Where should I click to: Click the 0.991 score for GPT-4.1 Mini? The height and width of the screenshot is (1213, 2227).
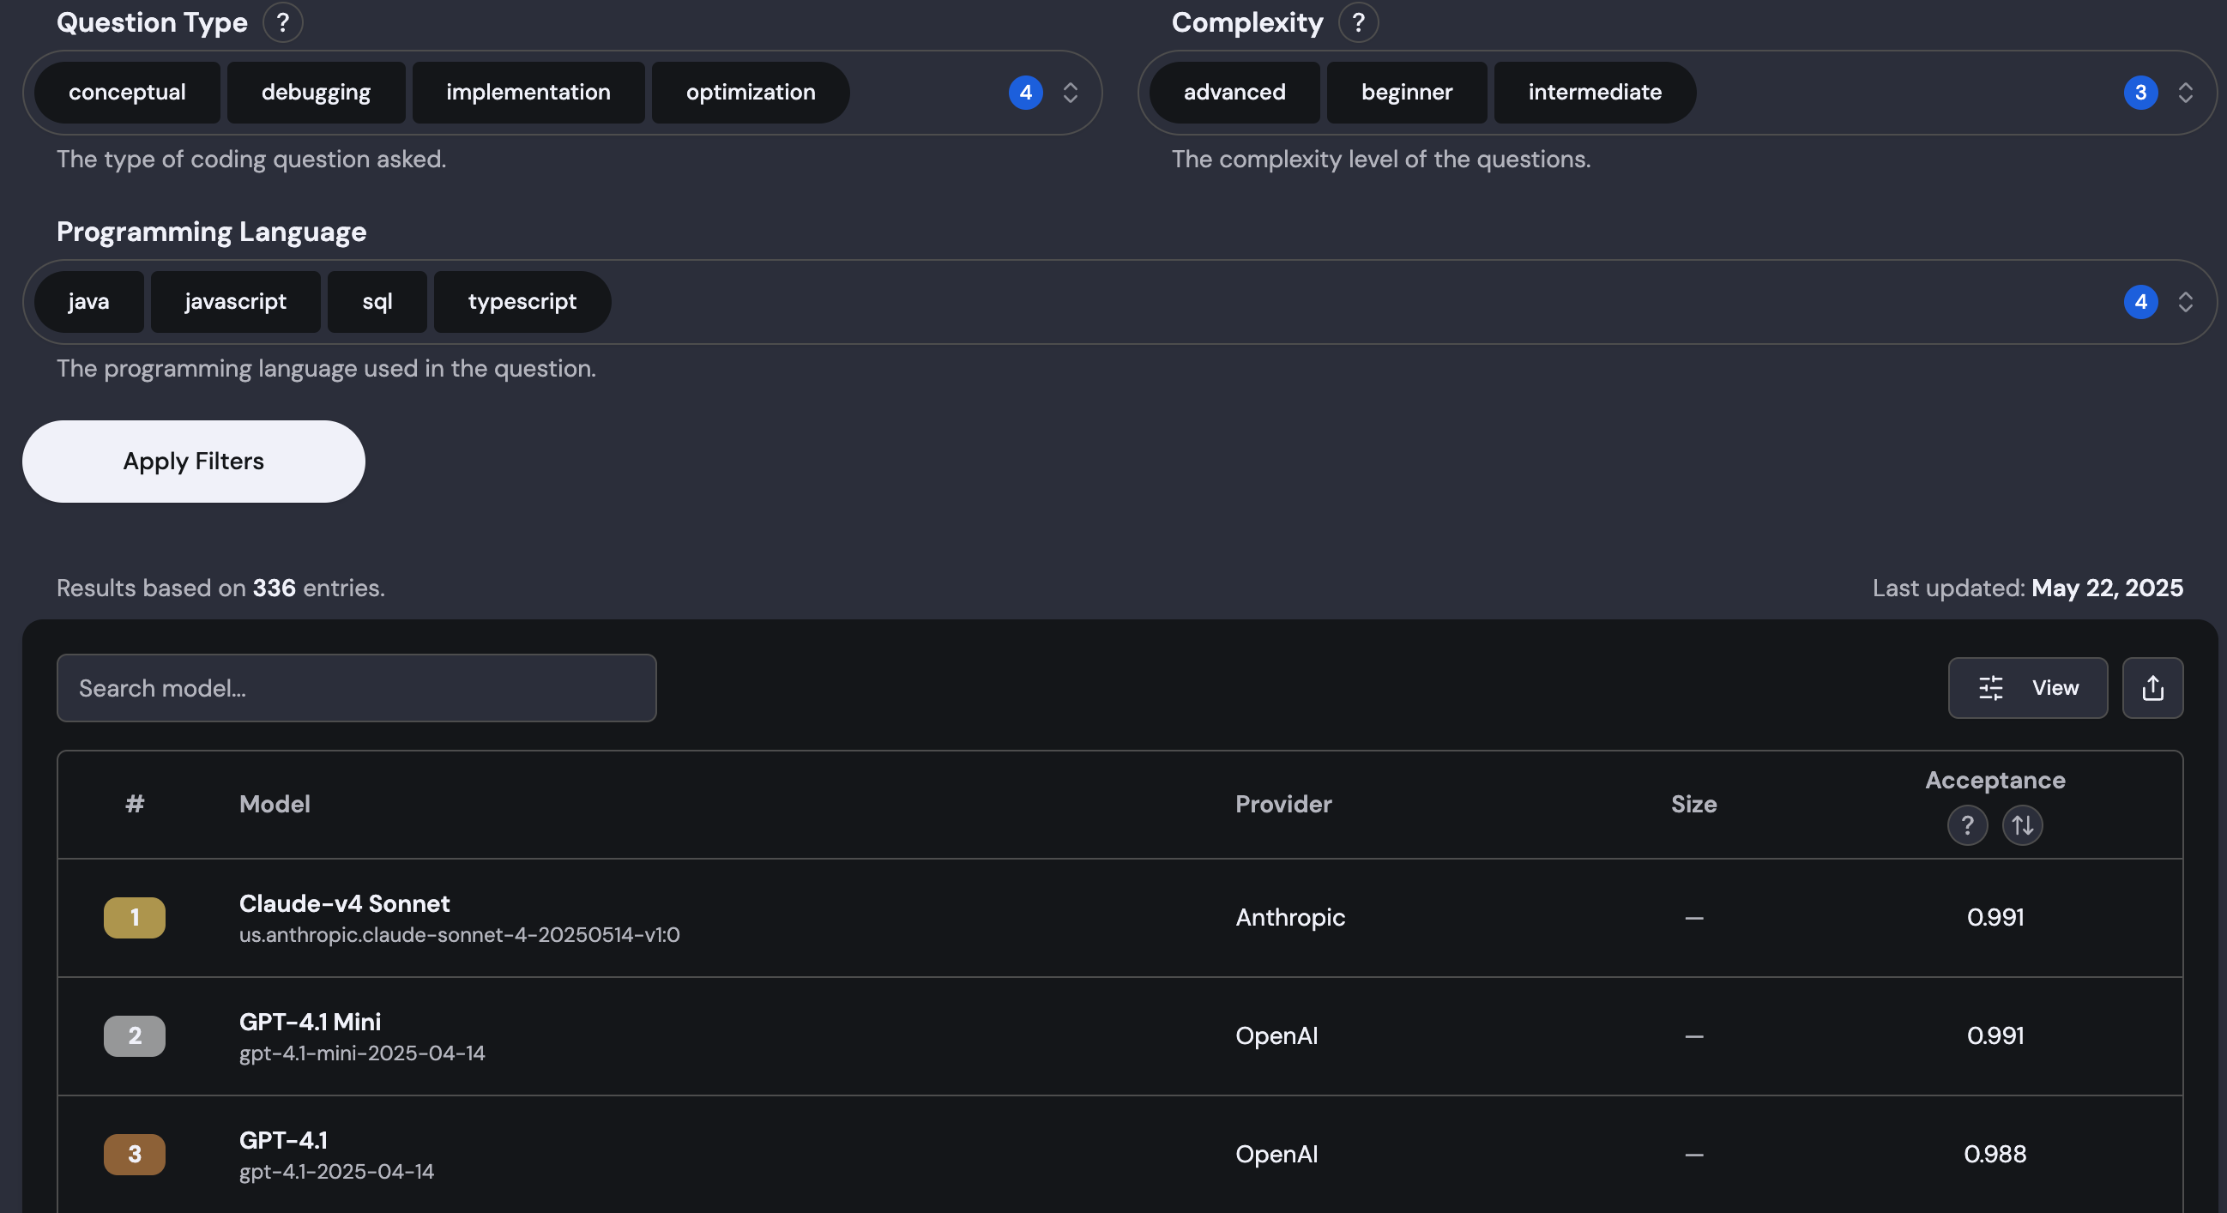click(x=1995, y=1035)
